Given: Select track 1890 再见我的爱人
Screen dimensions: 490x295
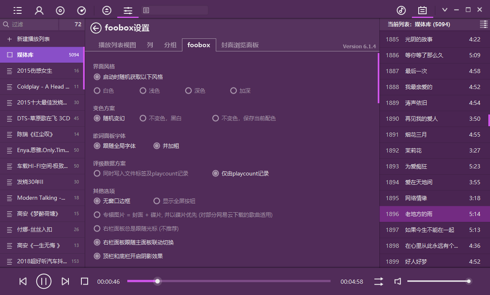Looking at the screenshot, I should (434, 119).
